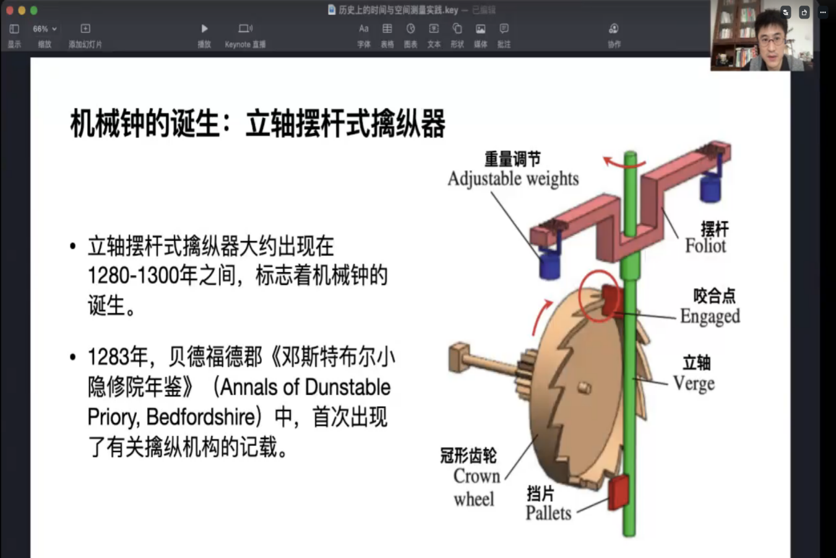Screen dimensions: 836x558
Task: Click the 重量调节 label above Adjustable weights
Action: (512, 159)
